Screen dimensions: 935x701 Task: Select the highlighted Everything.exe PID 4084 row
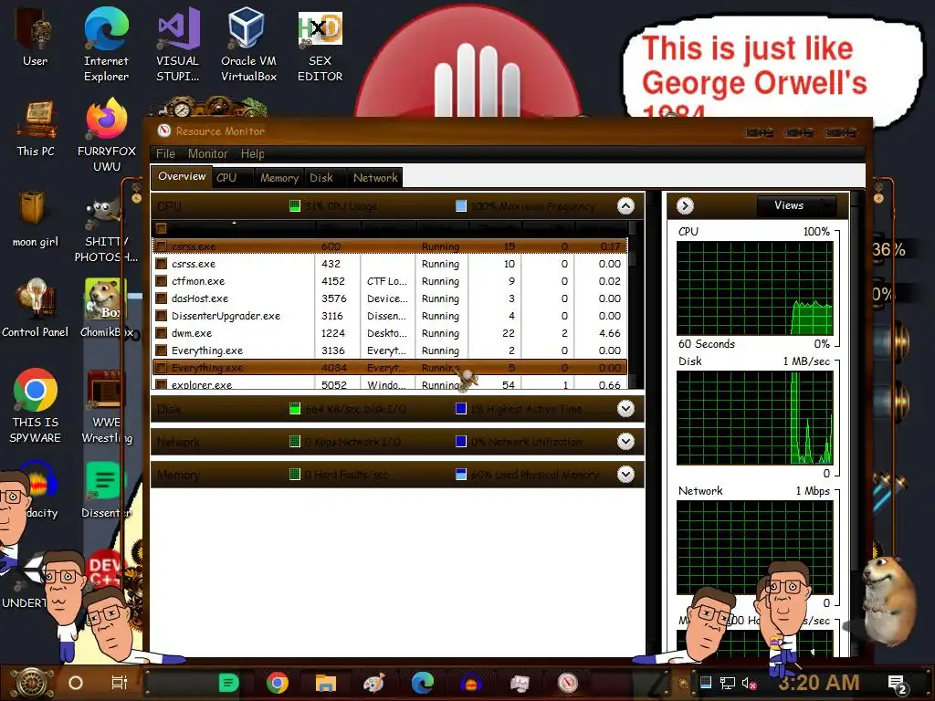click(x=390, y=368)
